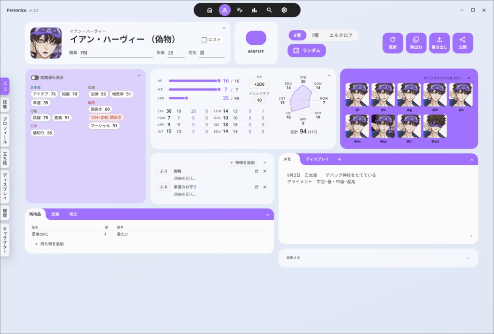Click the アイデア 75 skill chip
The image size is (494, 334).
click(44, 94)
